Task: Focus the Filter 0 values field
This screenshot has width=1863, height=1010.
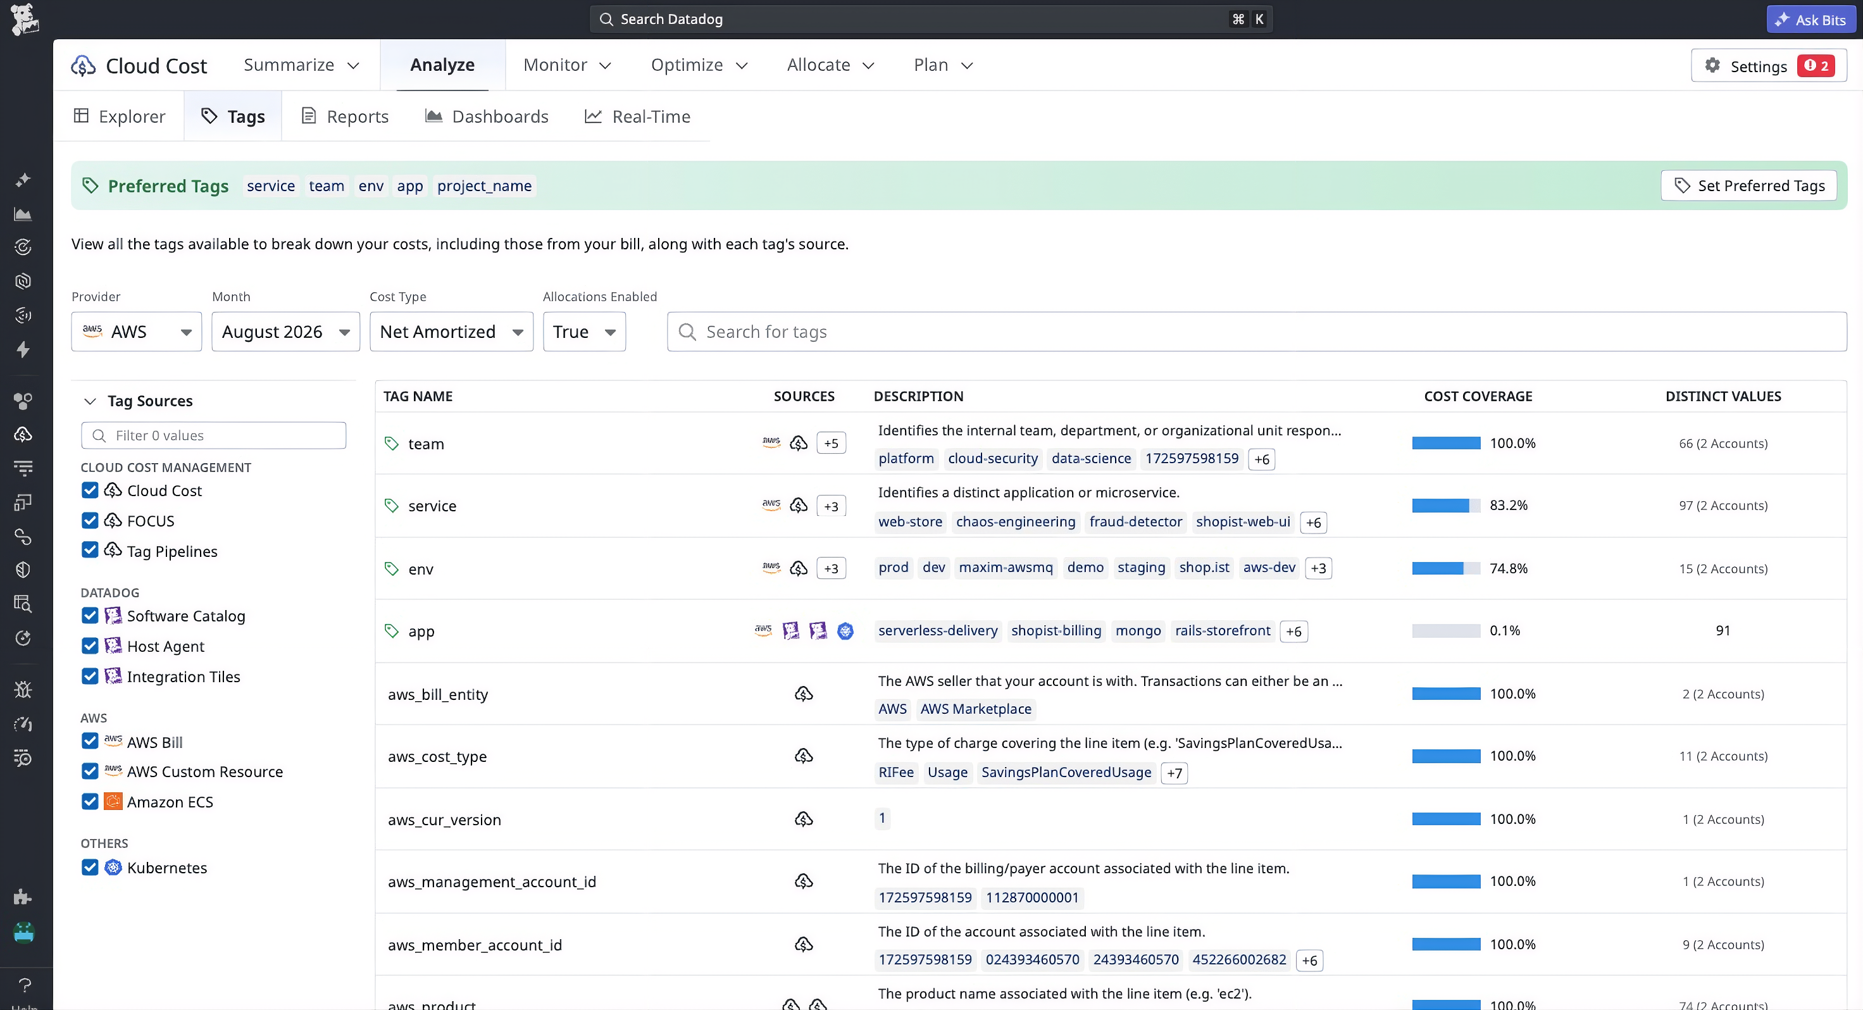Action: pyautogui.click(x=214, y=435)
